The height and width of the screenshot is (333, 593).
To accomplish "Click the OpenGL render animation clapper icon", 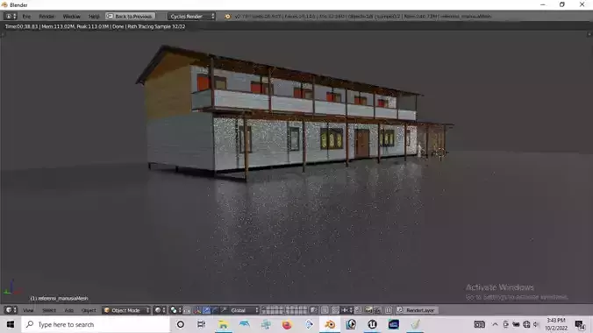I will [377, 310].
